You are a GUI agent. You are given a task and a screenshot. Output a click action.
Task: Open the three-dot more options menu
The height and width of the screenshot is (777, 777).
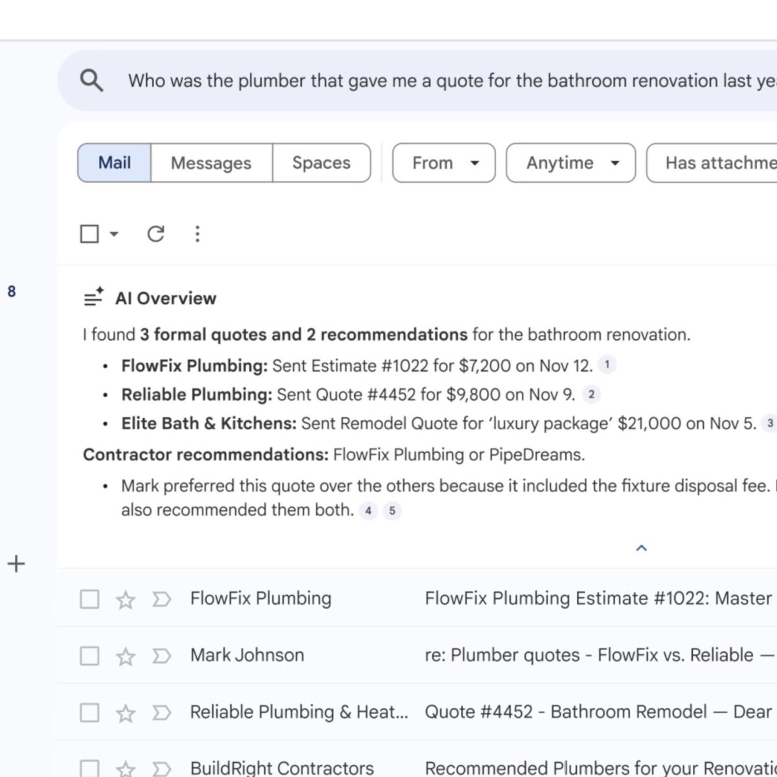point(197,234)
